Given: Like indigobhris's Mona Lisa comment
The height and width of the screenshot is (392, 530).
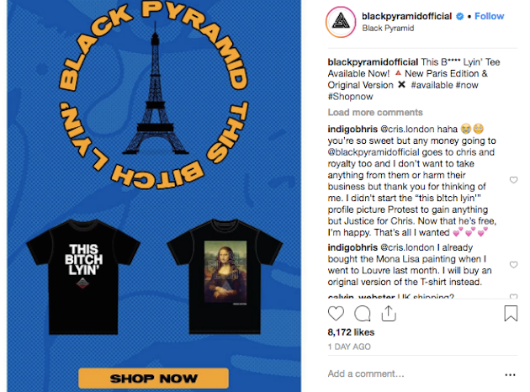Looking at the screenshot, I should 513,265.
